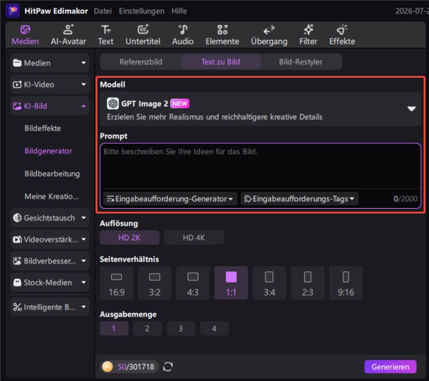This screenshot has height=381, width=429.
Task: Click the Generieren button
Action: tap(390, 367)
